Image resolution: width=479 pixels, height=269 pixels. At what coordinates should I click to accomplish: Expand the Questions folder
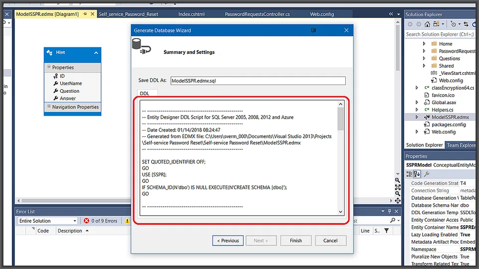pos(424,58)
